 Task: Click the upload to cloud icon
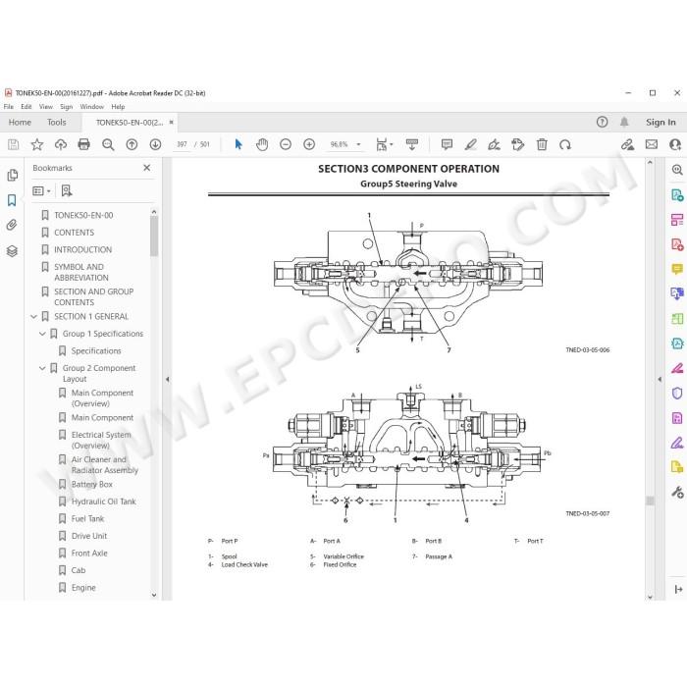[x=61, y=144]
